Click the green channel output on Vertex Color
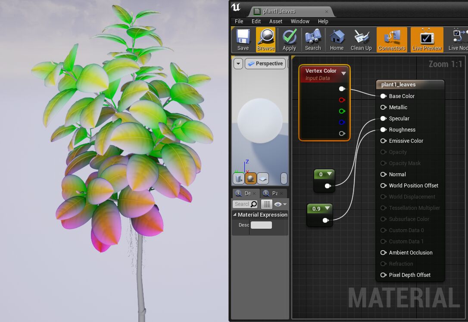 (x=342, y=111)
